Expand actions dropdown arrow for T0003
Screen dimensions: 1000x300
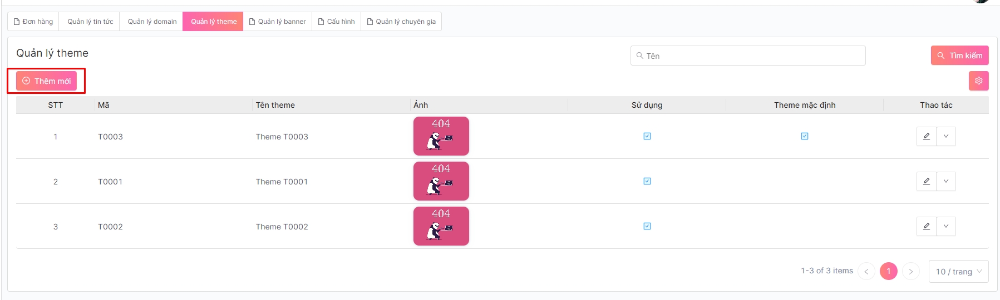[946, 136]
